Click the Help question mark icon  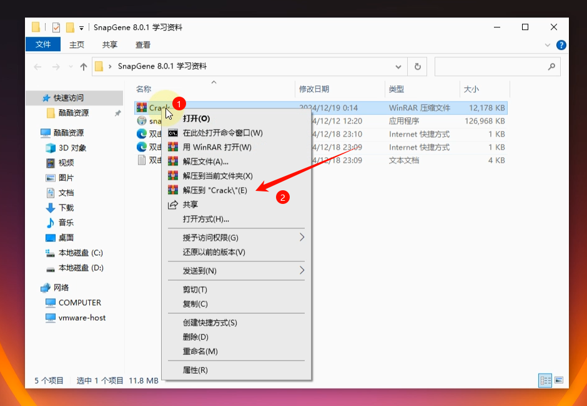click(561, 45)
